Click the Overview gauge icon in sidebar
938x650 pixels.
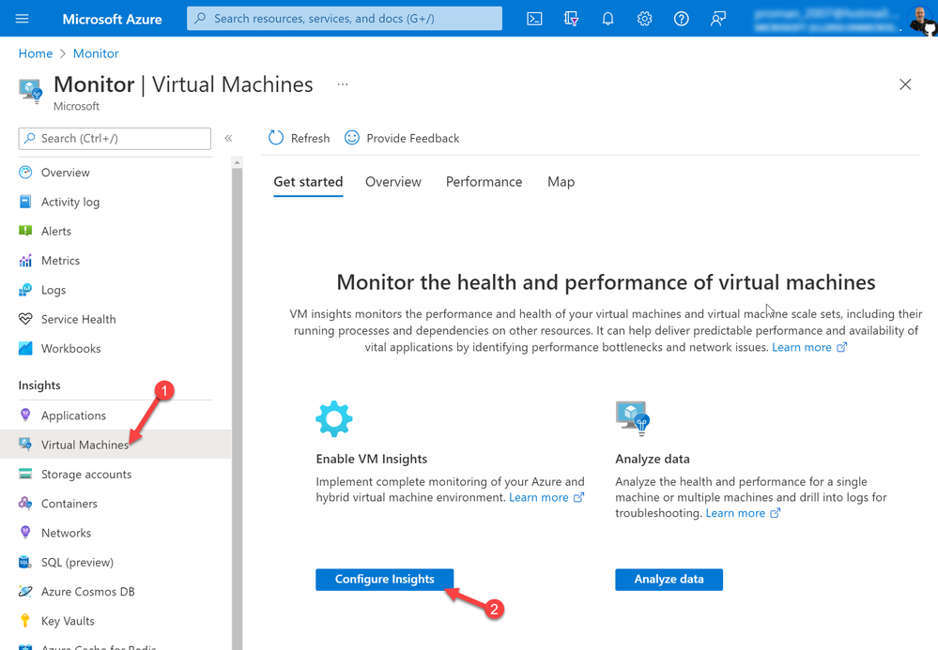tap(25, 172)
